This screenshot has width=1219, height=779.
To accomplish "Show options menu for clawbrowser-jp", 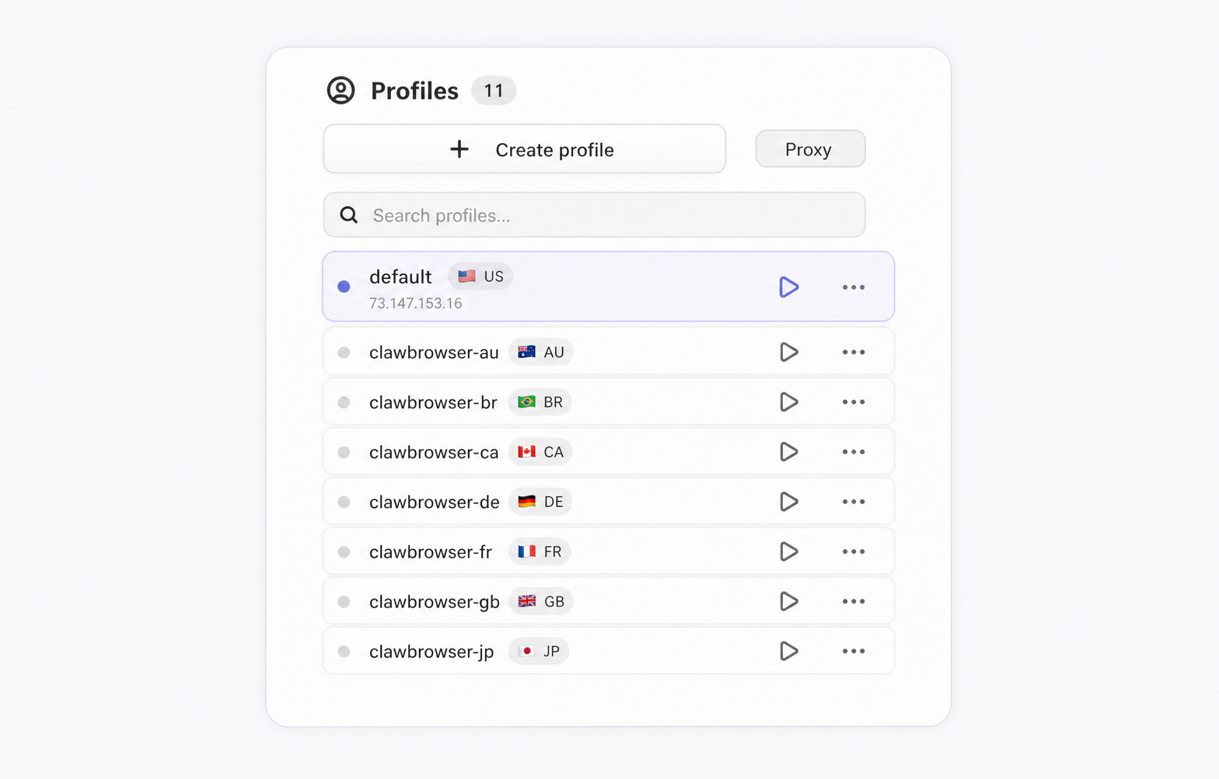I will [x=854, y=651].
